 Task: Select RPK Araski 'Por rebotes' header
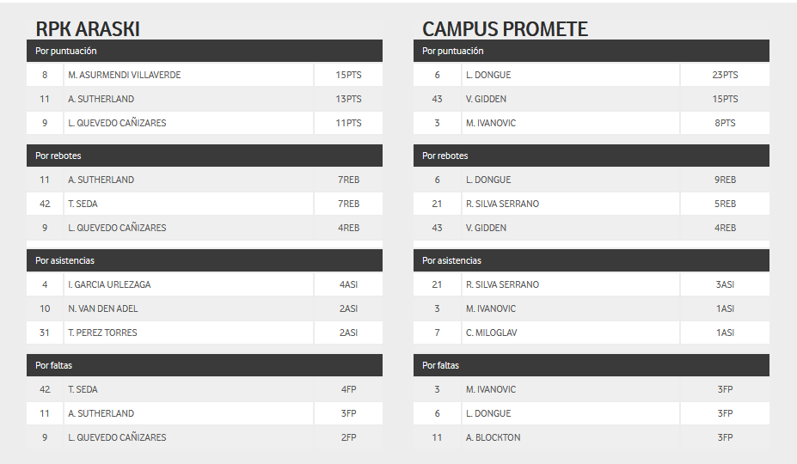(205, 156)
